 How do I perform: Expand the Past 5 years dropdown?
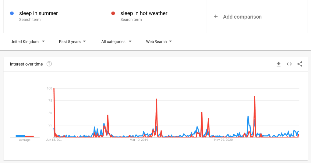[72, 42]
